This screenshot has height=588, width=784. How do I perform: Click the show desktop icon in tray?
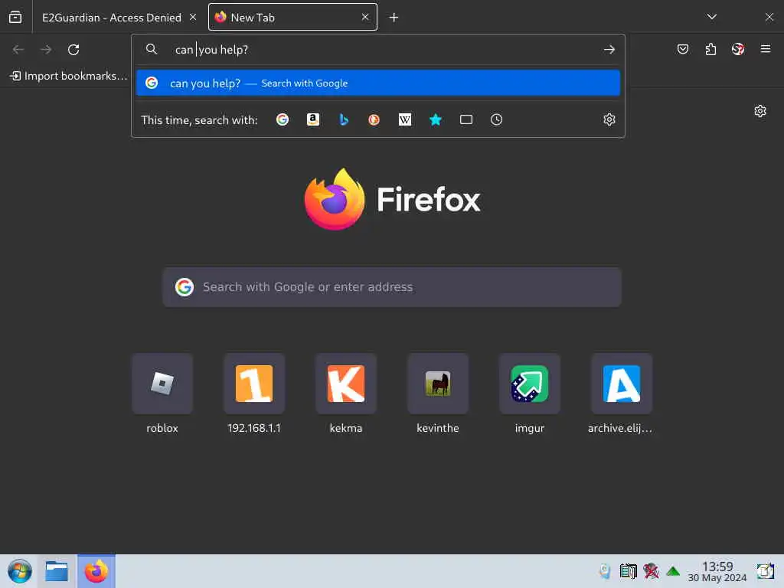(766, 571)
